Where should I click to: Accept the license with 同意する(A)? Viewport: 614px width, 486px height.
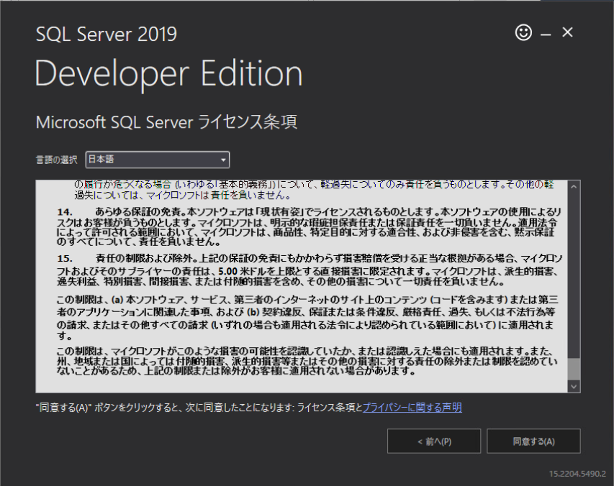tap(533, 441)
